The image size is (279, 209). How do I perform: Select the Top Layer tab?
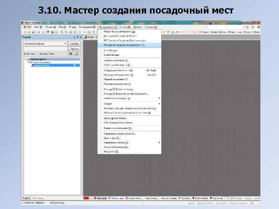coord(100,198)
